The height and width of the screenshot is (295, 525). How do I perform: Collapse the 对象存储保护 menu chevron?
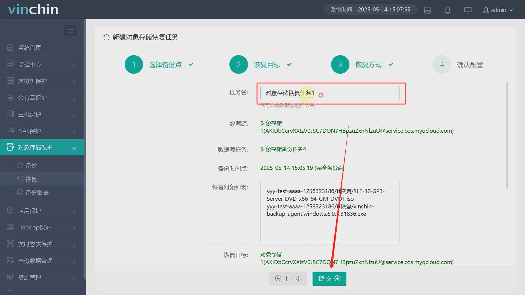[x=74, y=148]
